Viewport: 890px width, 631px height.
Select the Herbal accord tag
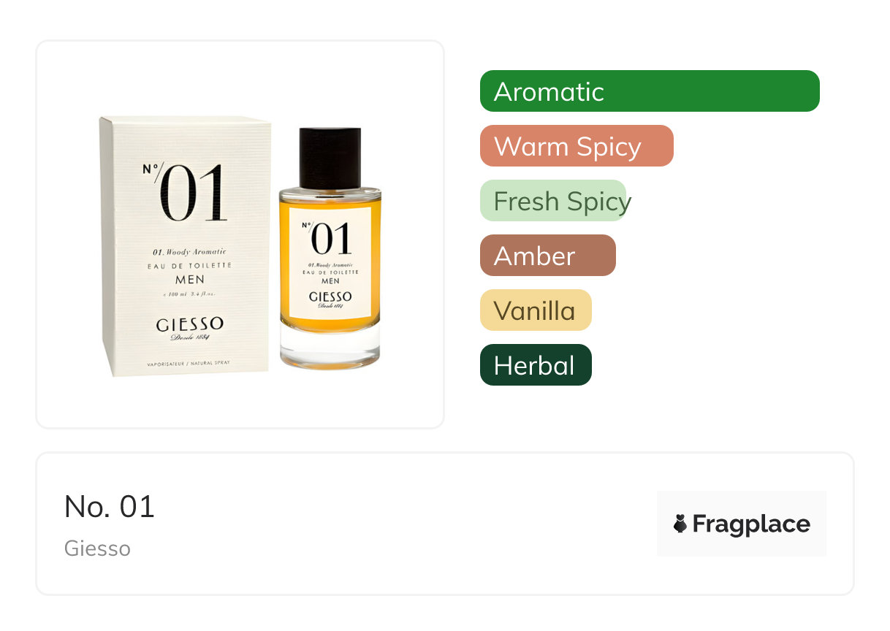click(x=536, y=365)
